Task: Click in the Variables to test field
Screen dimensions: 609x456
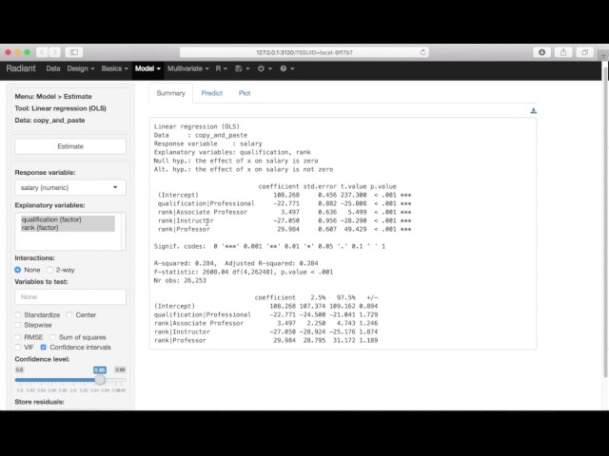Action: (x=70, y=297)
